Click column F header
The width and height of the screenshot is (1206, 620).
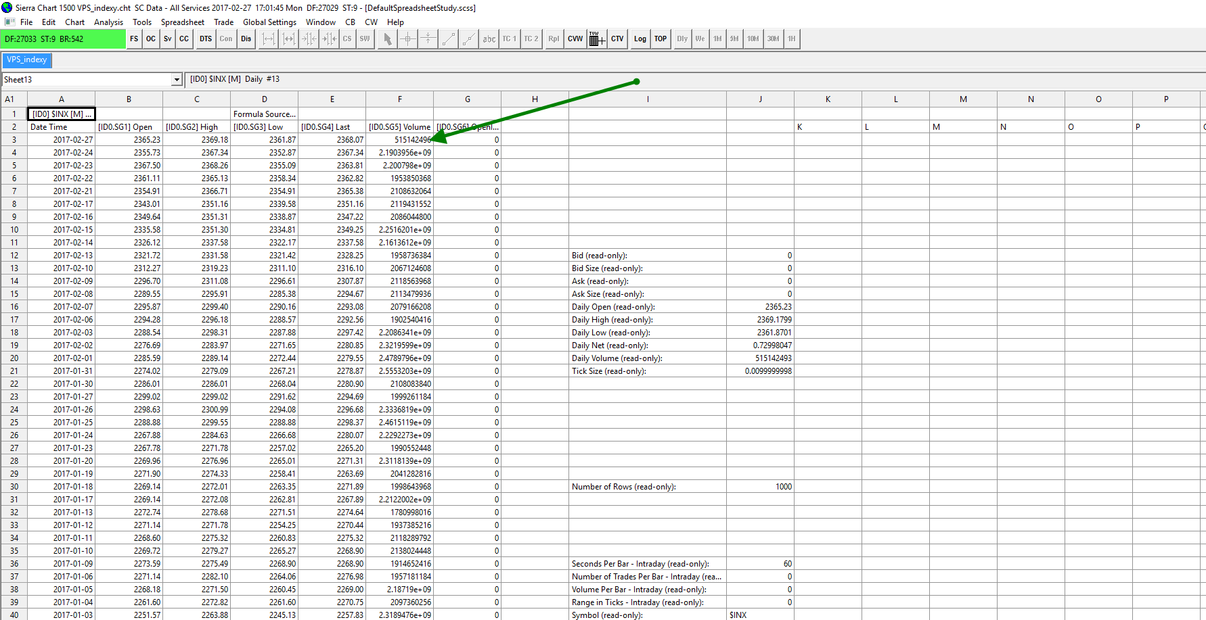(400, 99)
